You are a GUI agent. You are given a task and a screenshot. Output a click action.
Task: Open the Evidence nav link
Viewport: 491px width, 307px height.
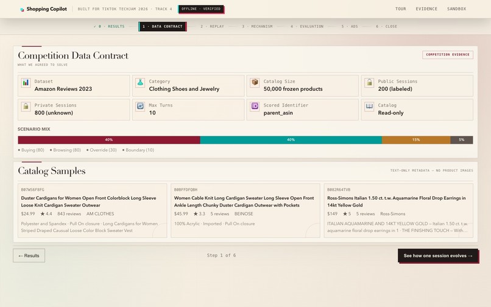tap(426, 9)
